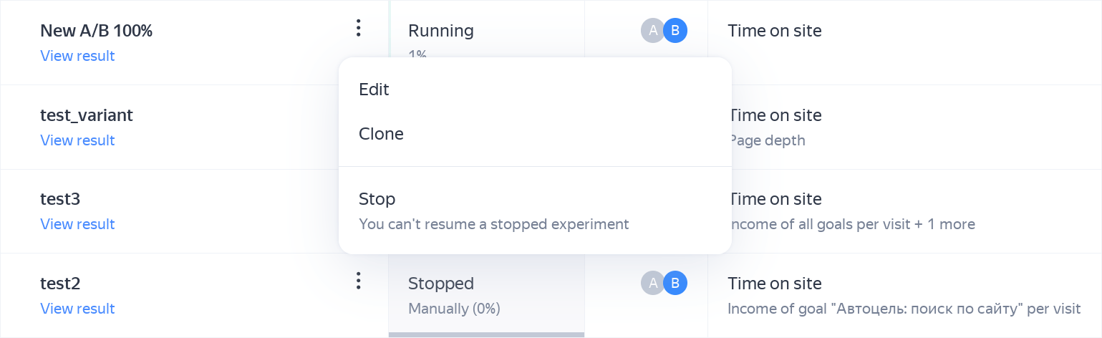Click variant A badge in New A/B 100% row
The height and width of the screenshot is (338, 1102).
tap(652, 31)
